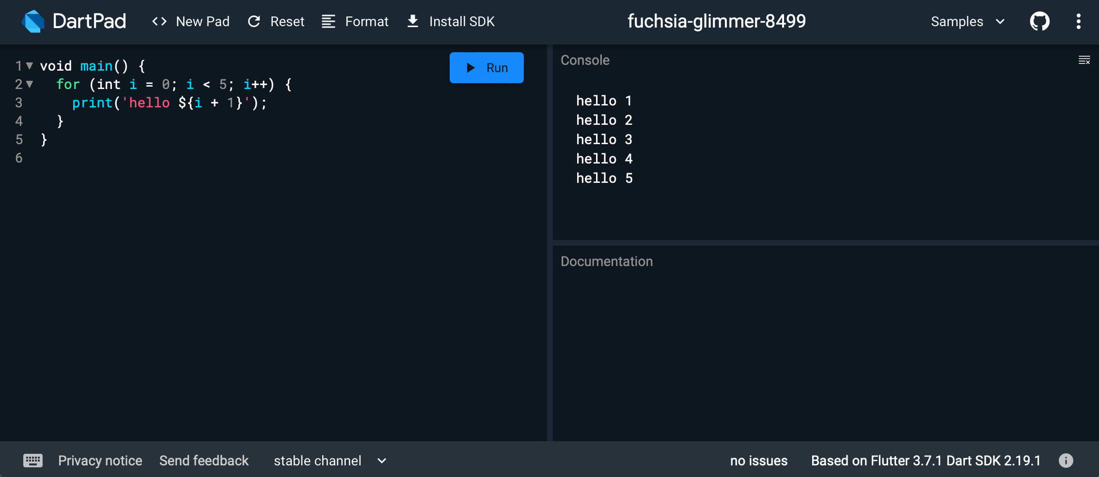Click the DartPad logo icon
The image size is (1099, 477).
point(33,21)
